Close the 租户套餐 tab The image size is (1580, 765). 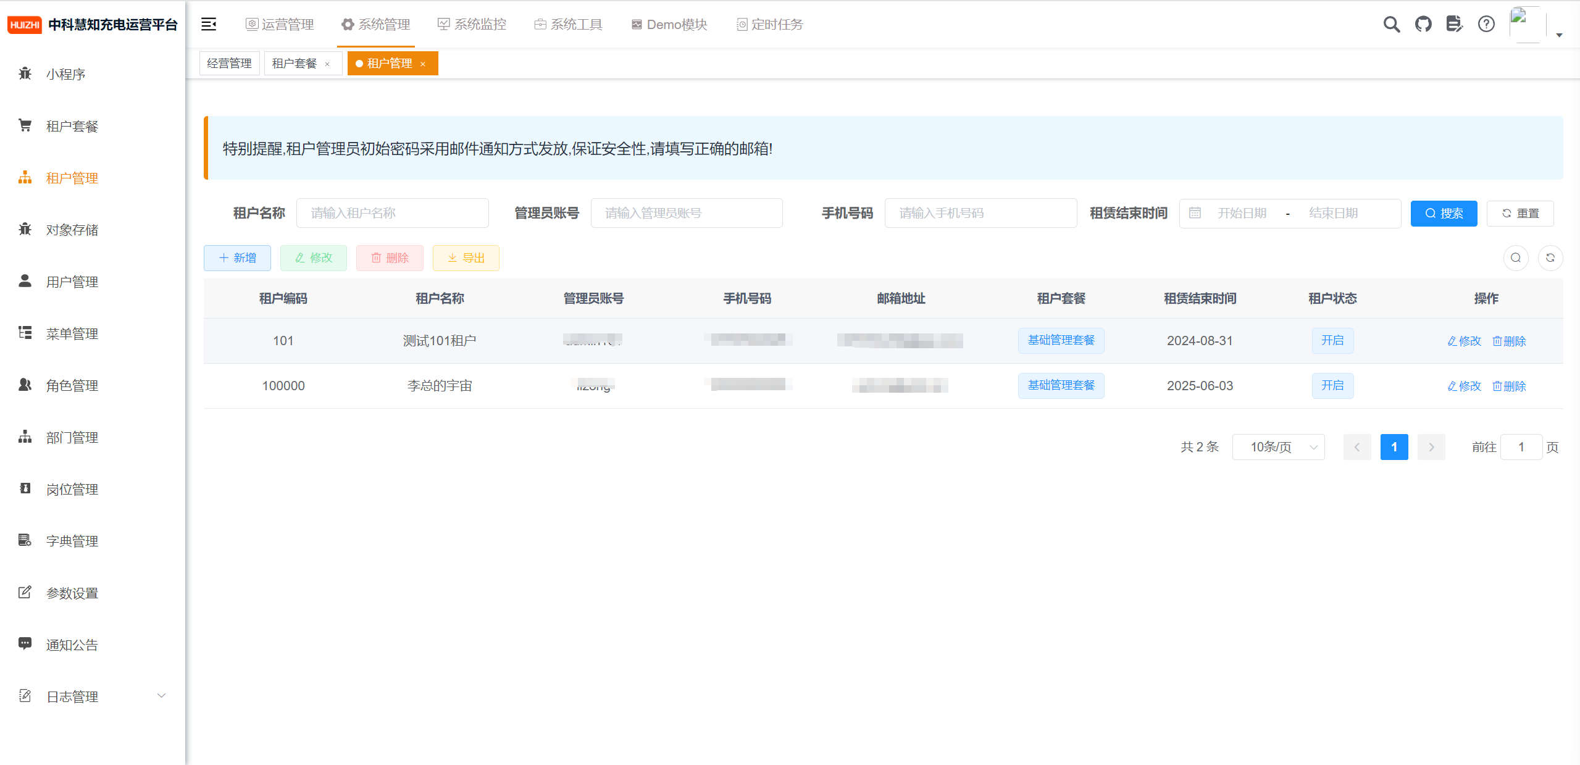pos(327,64)
